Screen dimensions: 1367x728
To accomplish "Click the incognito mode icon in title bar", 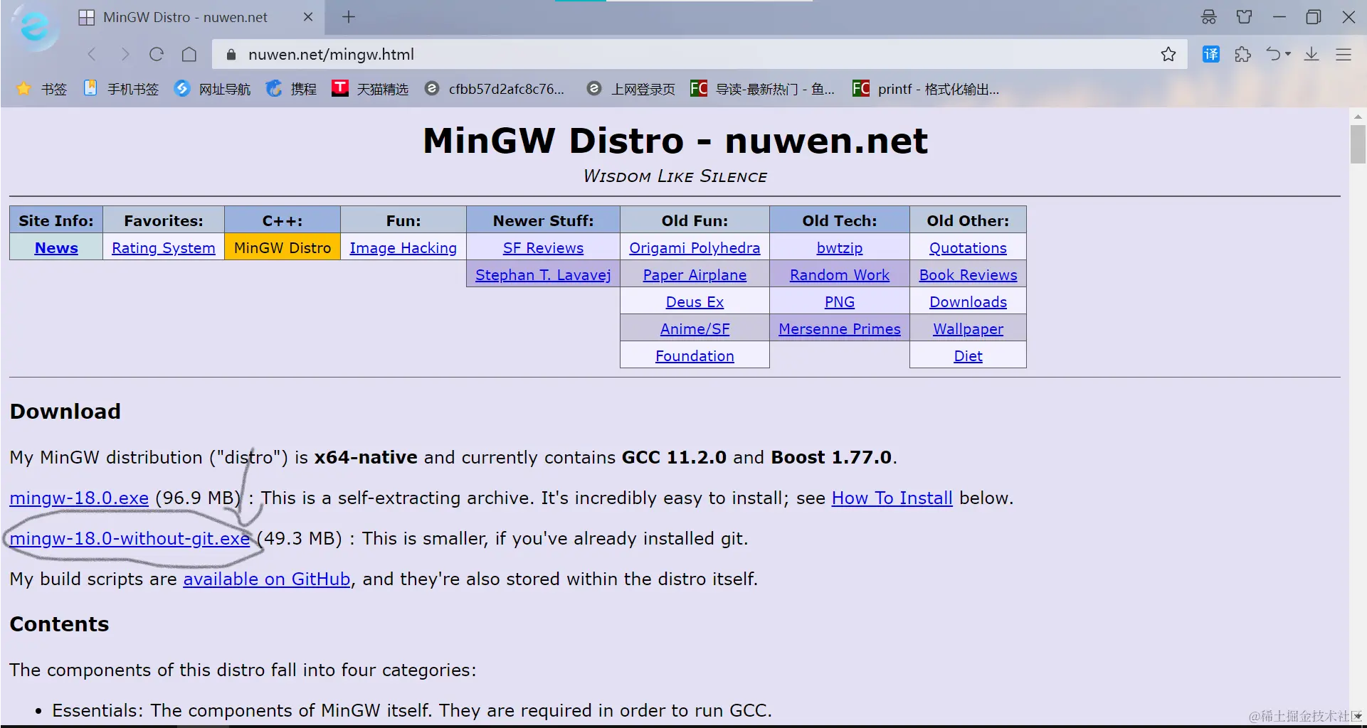I will tap(1209, 17).
